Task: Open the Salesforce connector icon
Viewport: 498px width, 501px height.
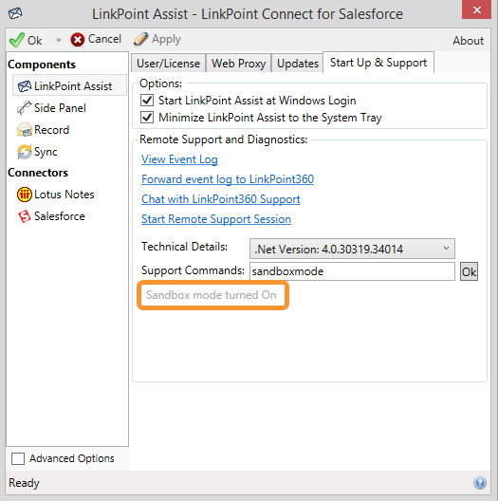Action: coord(25,216)
